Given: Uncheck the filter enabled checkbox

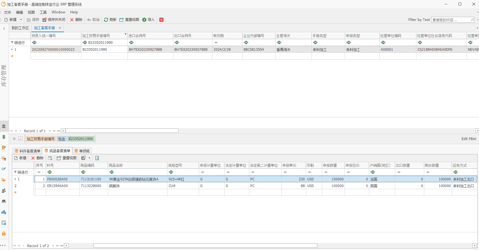Looking at the screenshot, I should [x=20, y=139].
